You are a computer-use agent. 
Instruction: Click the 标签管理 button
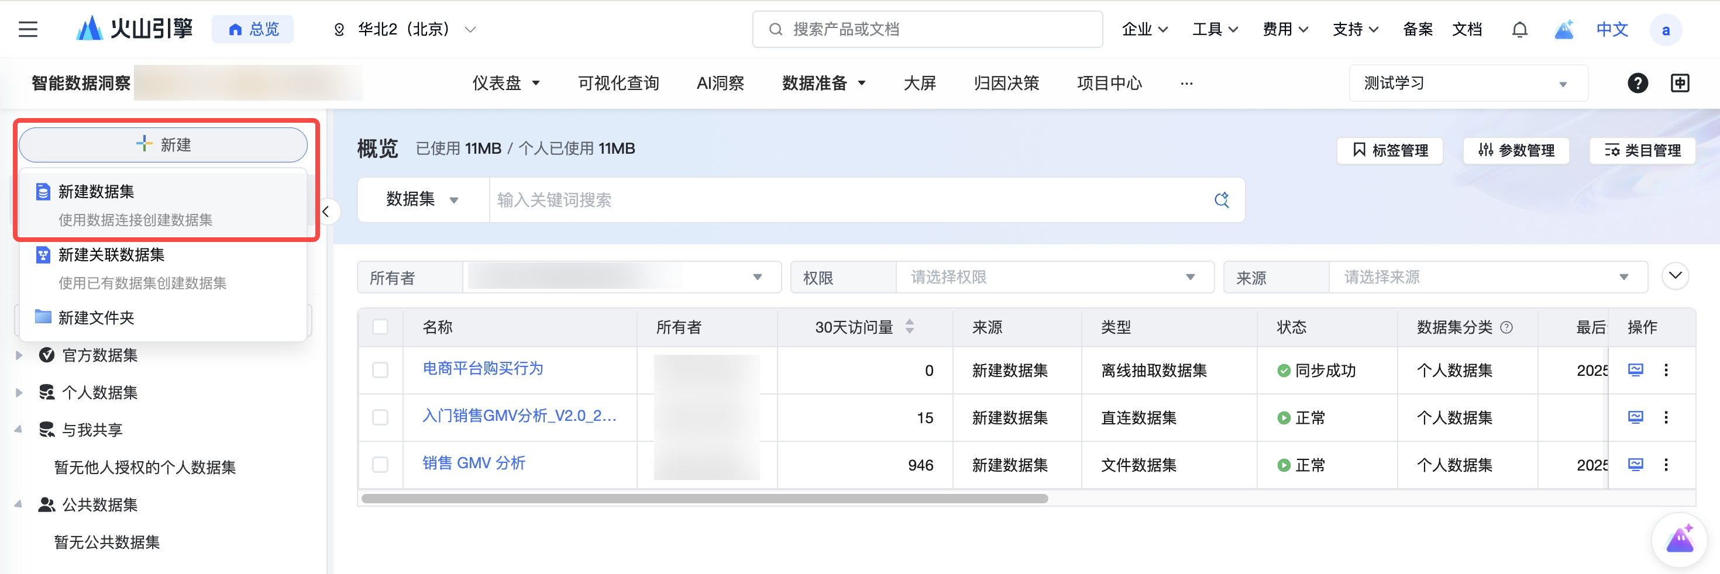(x=1389, y=150)
